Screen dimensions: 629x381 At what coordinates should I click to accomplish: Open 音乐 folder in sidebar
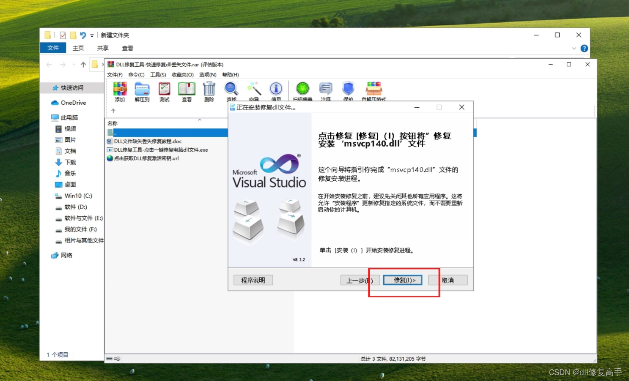point(66,174)
